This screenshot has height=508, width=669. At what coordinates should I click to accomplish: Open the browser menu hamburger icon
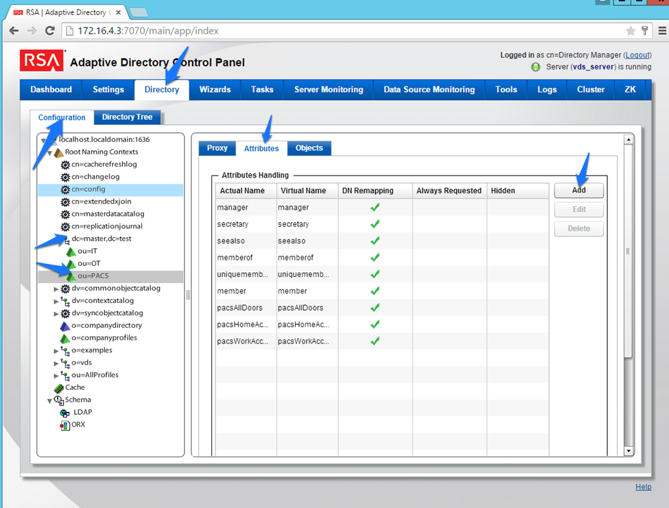[662, 31]
